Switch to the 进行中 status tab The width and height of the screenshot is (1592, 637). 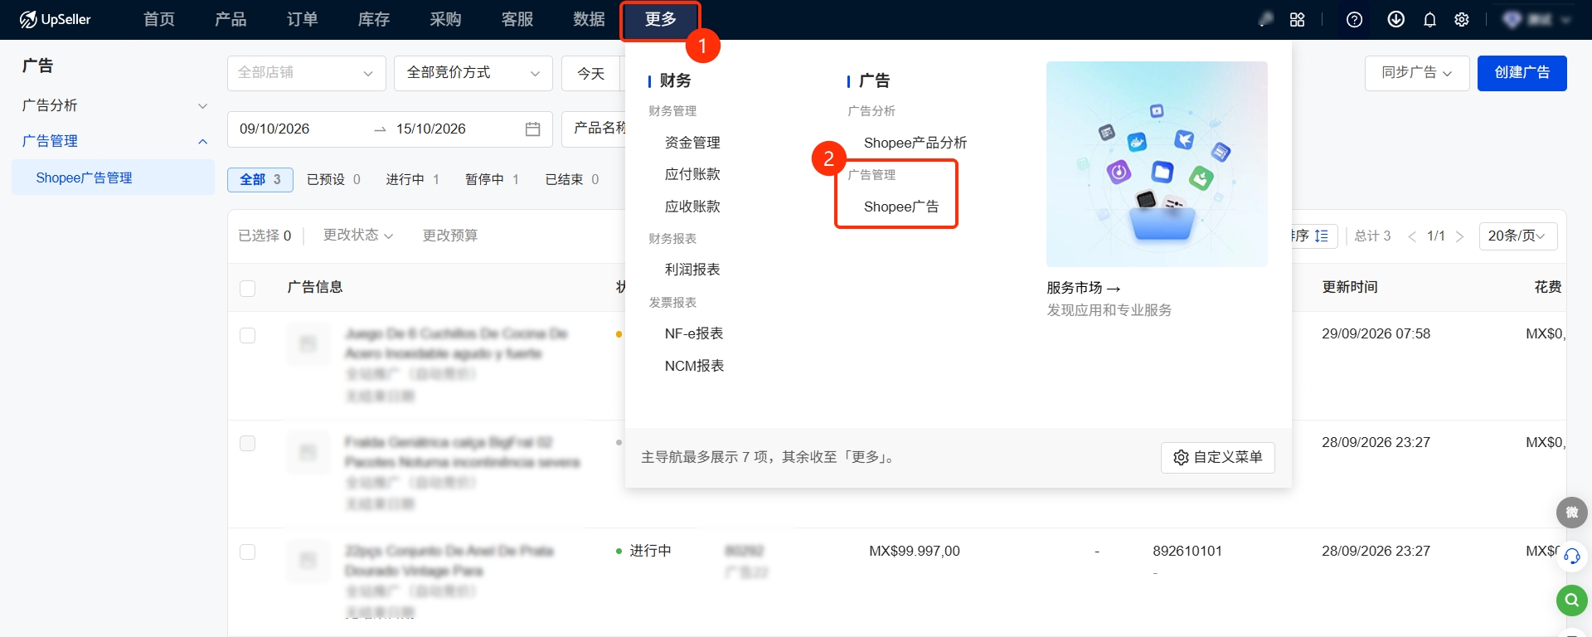pyautogui.click(x=412, y=179)
